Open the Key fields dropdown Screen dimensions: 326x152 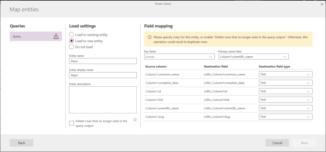pyautogui.click(x=179, y=57)
